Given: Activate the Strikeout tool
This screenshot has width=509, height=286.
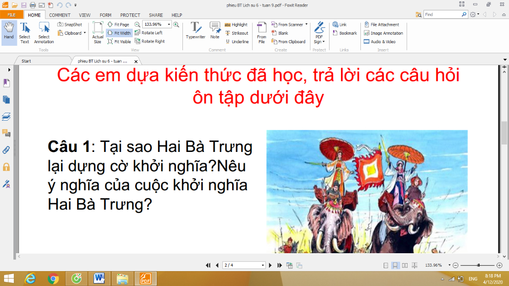Looking at the screenshot, I should click(x=237, y=33).
